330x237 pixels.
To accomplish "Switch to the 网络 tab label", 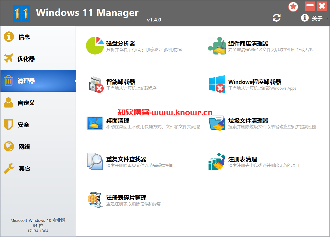I will click(24, 147).
